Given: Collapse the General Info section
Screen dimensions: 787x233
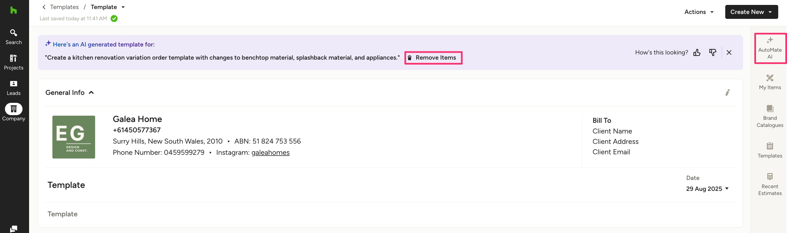Looking at the screenshot, I should point(91,93).
